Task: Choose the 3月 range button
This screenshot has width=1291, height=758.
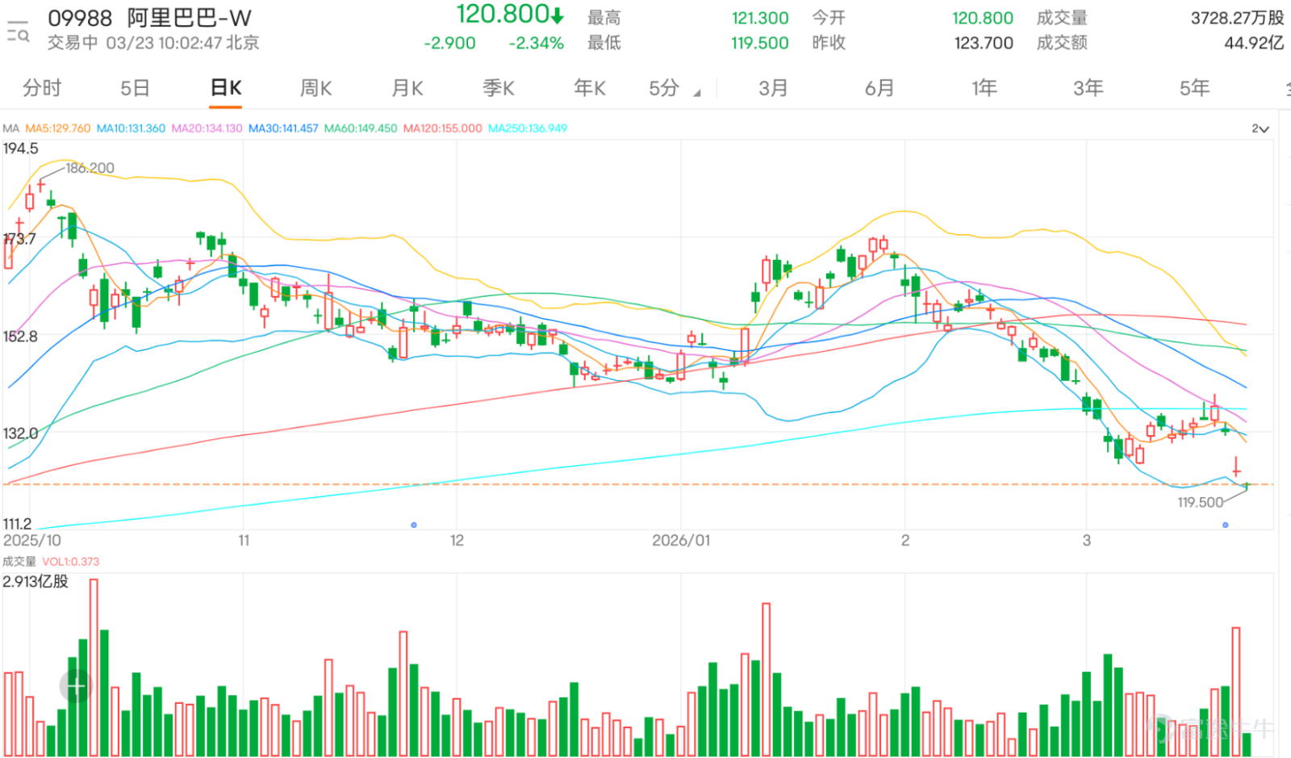Action: pyautogui.click(x=773, y=88)
